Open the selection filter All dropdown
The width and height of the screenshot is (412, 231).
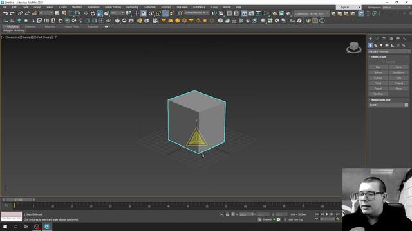point(46,13)
